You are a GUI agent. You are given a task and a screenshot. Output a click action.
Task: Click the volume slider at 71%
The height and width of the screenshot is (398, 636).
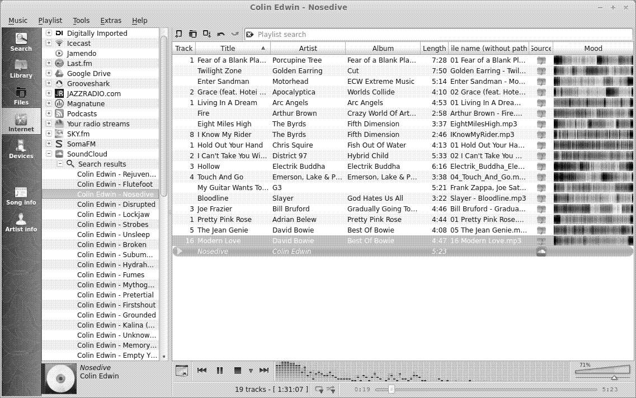click(602, 372)
